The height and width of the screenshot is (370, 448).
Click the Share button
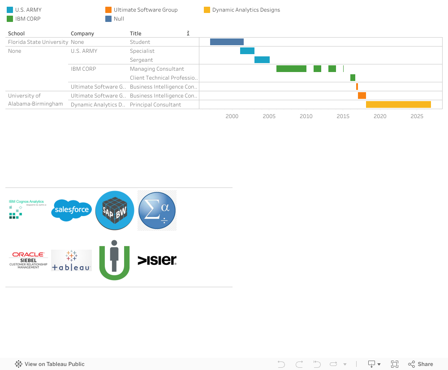tap(421, 364)
